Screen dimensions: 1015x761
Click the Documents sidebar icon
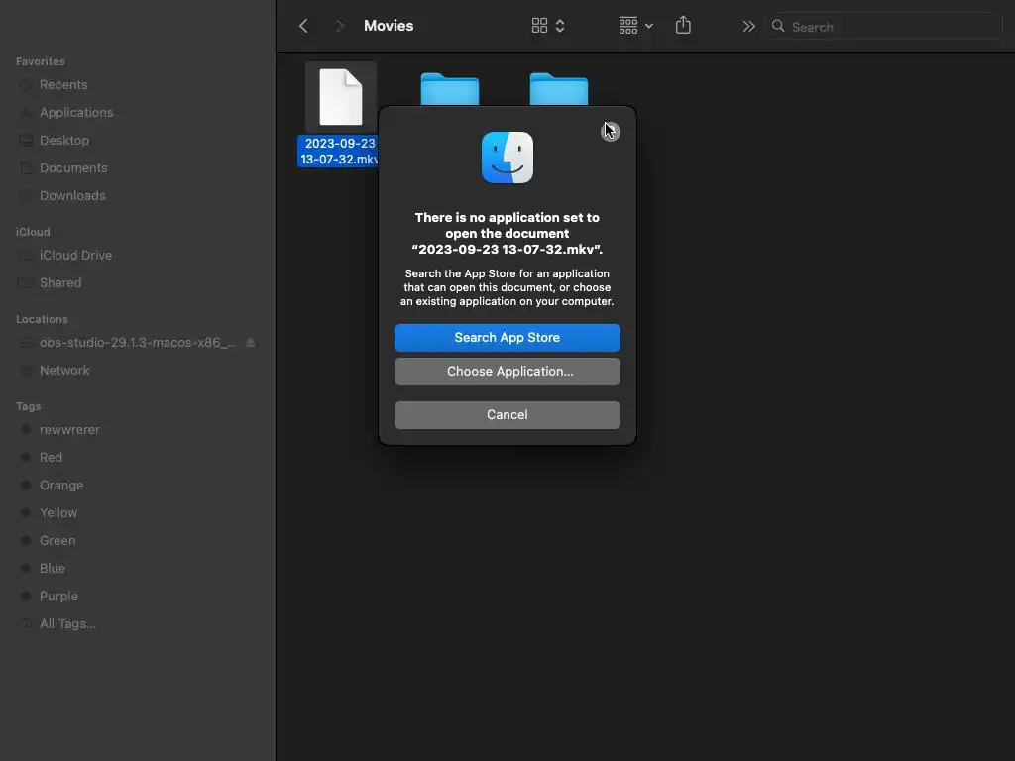point(26,168)
